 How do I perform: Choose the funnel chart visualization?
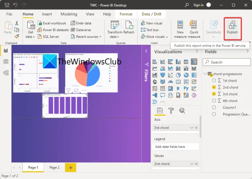pyautogui.click(x=162, y=75)
